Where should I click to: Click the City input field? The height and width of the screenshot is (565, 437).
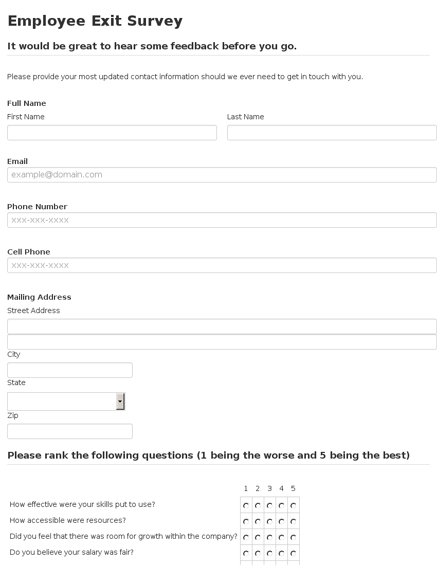(x=70, y=370)
